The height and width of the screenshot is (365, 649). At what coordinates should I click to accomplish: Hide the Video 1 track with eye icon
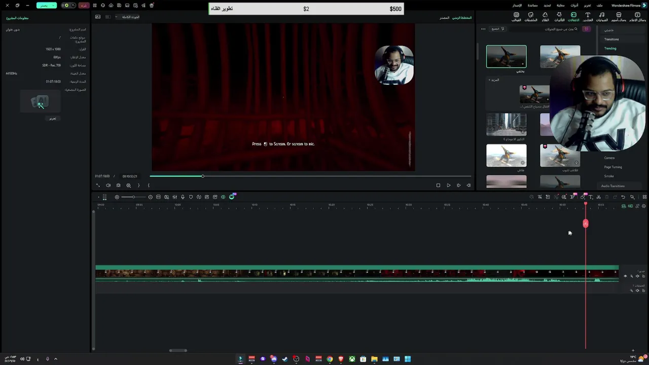[625, 276]
